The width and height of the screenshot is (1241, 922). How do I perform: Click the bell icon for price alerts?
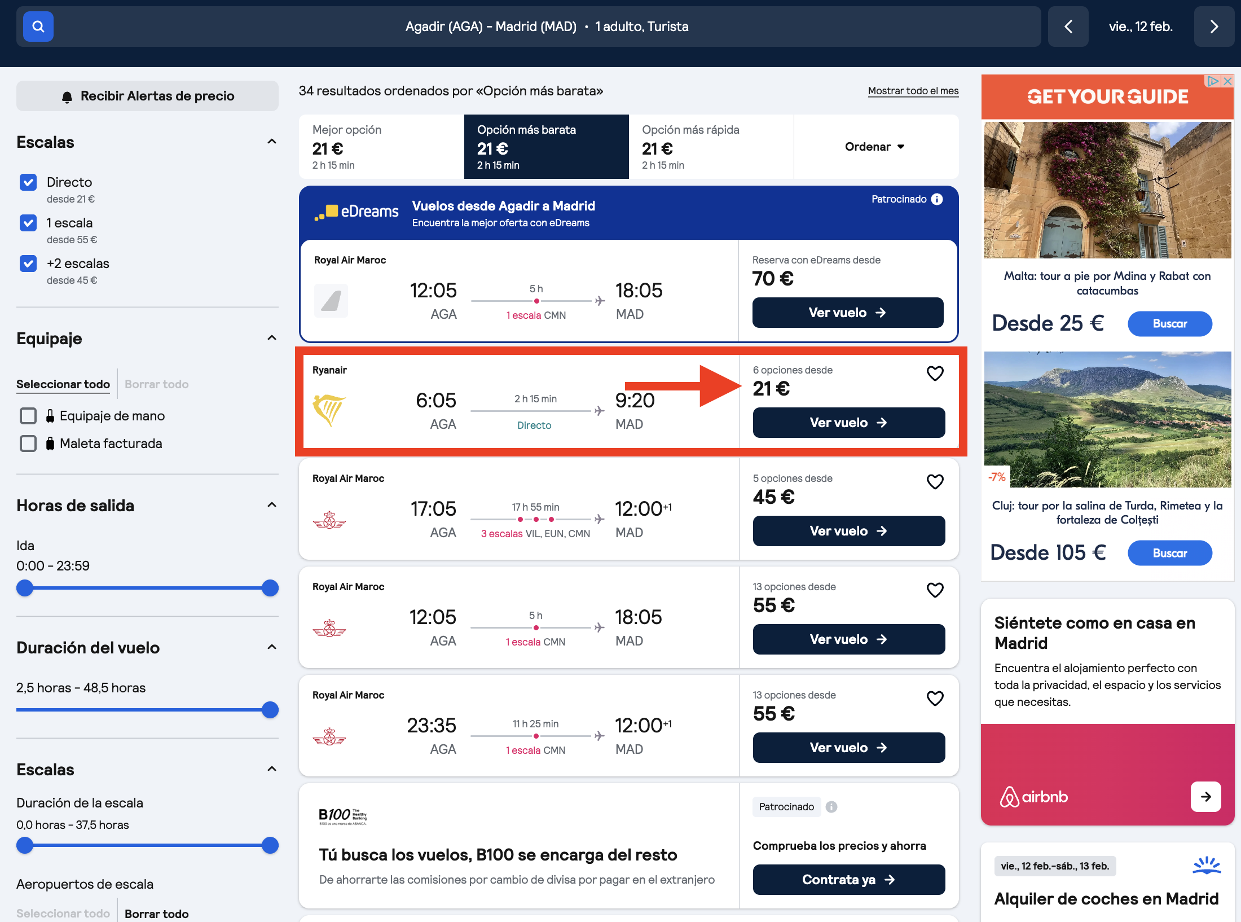pyautogui.click(x=67, y=96)
